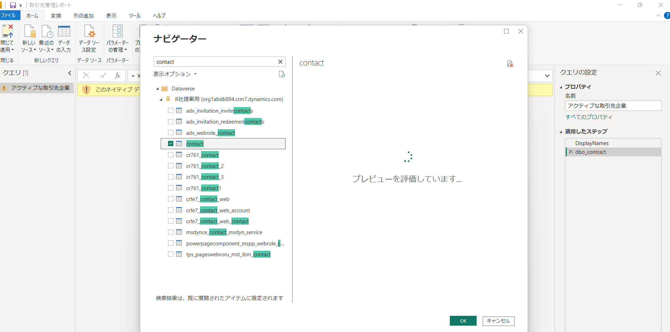Viewport: 670px width, 332px height.
Task: Select the アクティブな取引先企業 query
Action: point(37,88)
